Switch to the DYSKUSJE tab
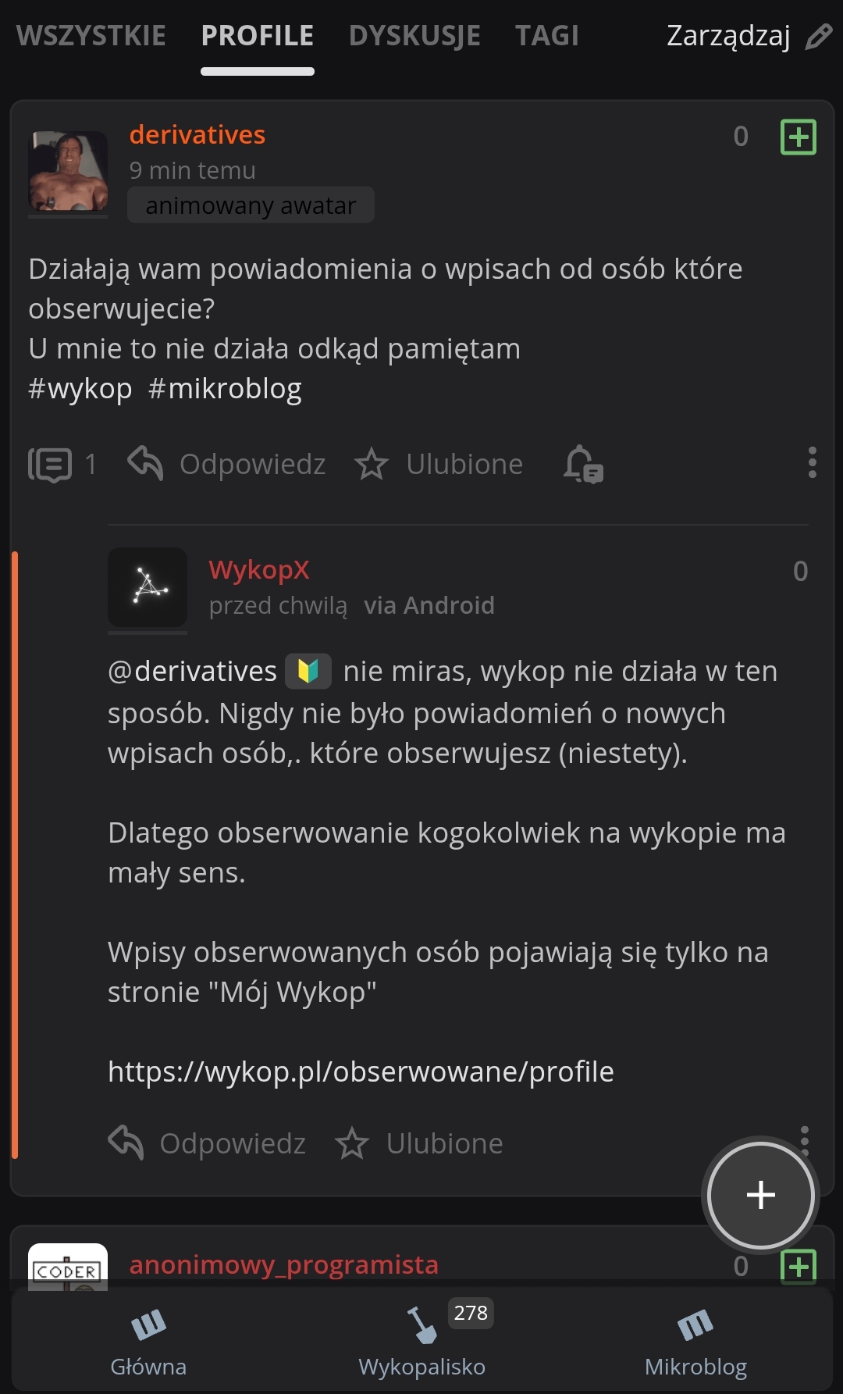Image resolution: width=843 pixels, height=1394 pixels. (414, 36)
